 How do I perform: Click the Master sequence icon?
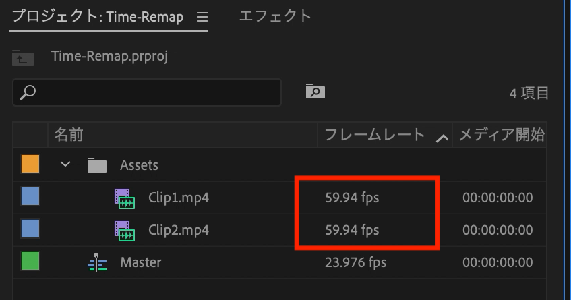pos(97,262)
